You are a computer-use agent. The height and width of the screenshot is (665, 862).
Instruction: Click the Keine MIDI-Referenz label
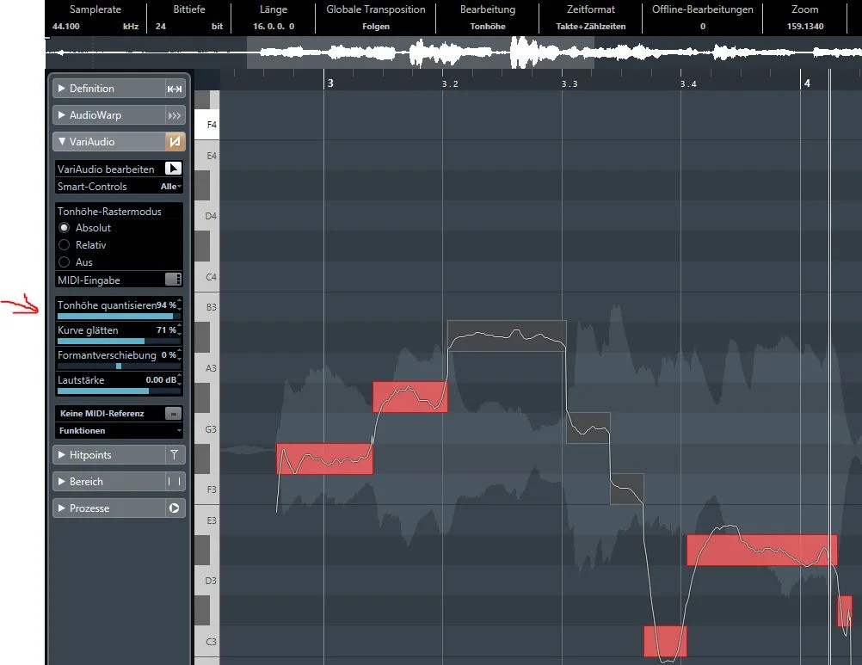tap(102, 413)
